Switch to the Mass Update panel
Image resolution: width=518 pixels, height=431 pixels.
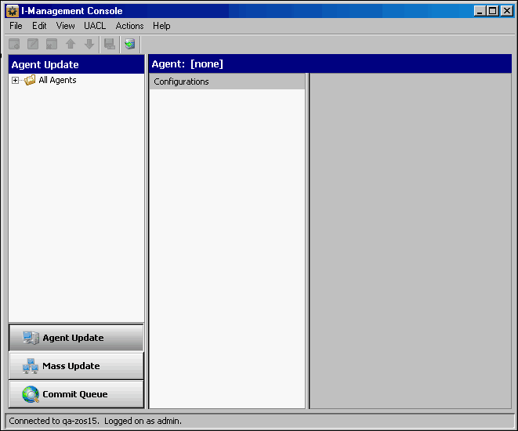[x=76, y=366]
